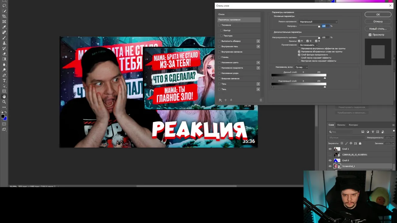Screen dimensions: 397x223
Task: Open Наложение, если Гр.сер. dropdown
Action: coord(301,67)
